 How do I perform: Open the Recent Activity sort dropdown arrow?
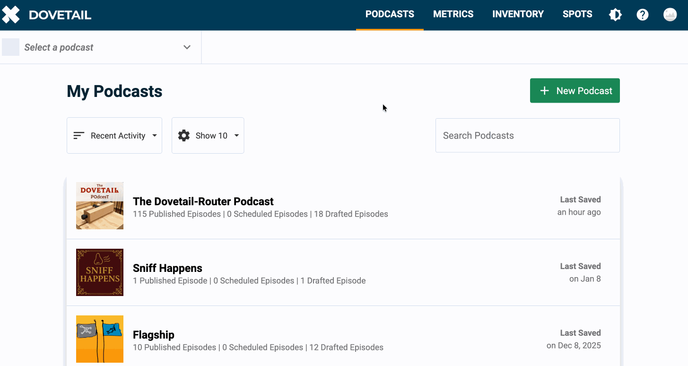pos(155,136)
